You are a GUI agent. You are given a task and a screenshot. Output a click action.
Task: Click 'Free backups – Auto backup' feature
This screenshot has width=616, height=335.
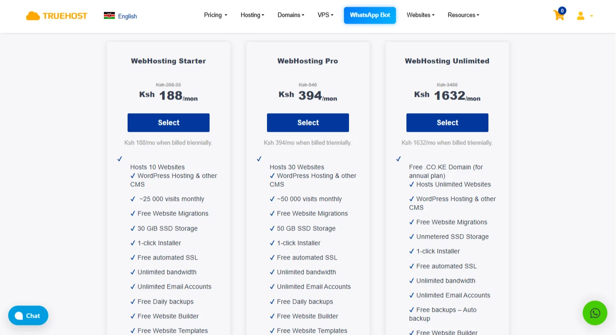pyautogui.click(x=443, y=314)
